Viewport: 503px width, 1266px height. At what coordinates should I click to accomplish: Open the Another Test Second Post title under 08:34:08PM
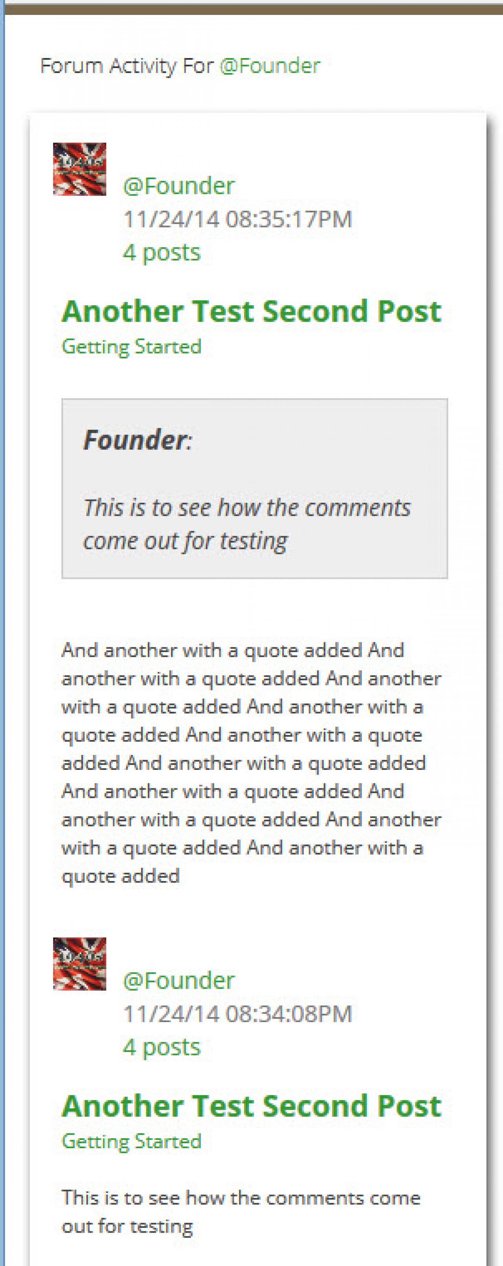pos(251,1106)
